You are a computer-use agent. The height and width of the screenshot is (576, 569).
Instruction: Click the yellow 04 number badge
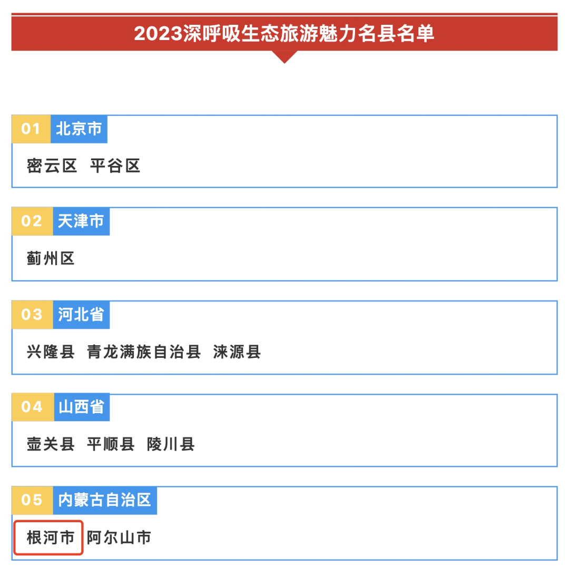33,407
